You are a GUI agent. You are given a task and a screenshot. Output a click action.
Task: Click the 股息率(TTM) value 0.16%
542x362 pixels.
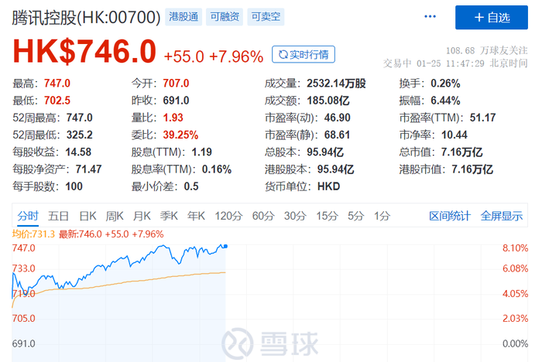click(x=217, y=169)
